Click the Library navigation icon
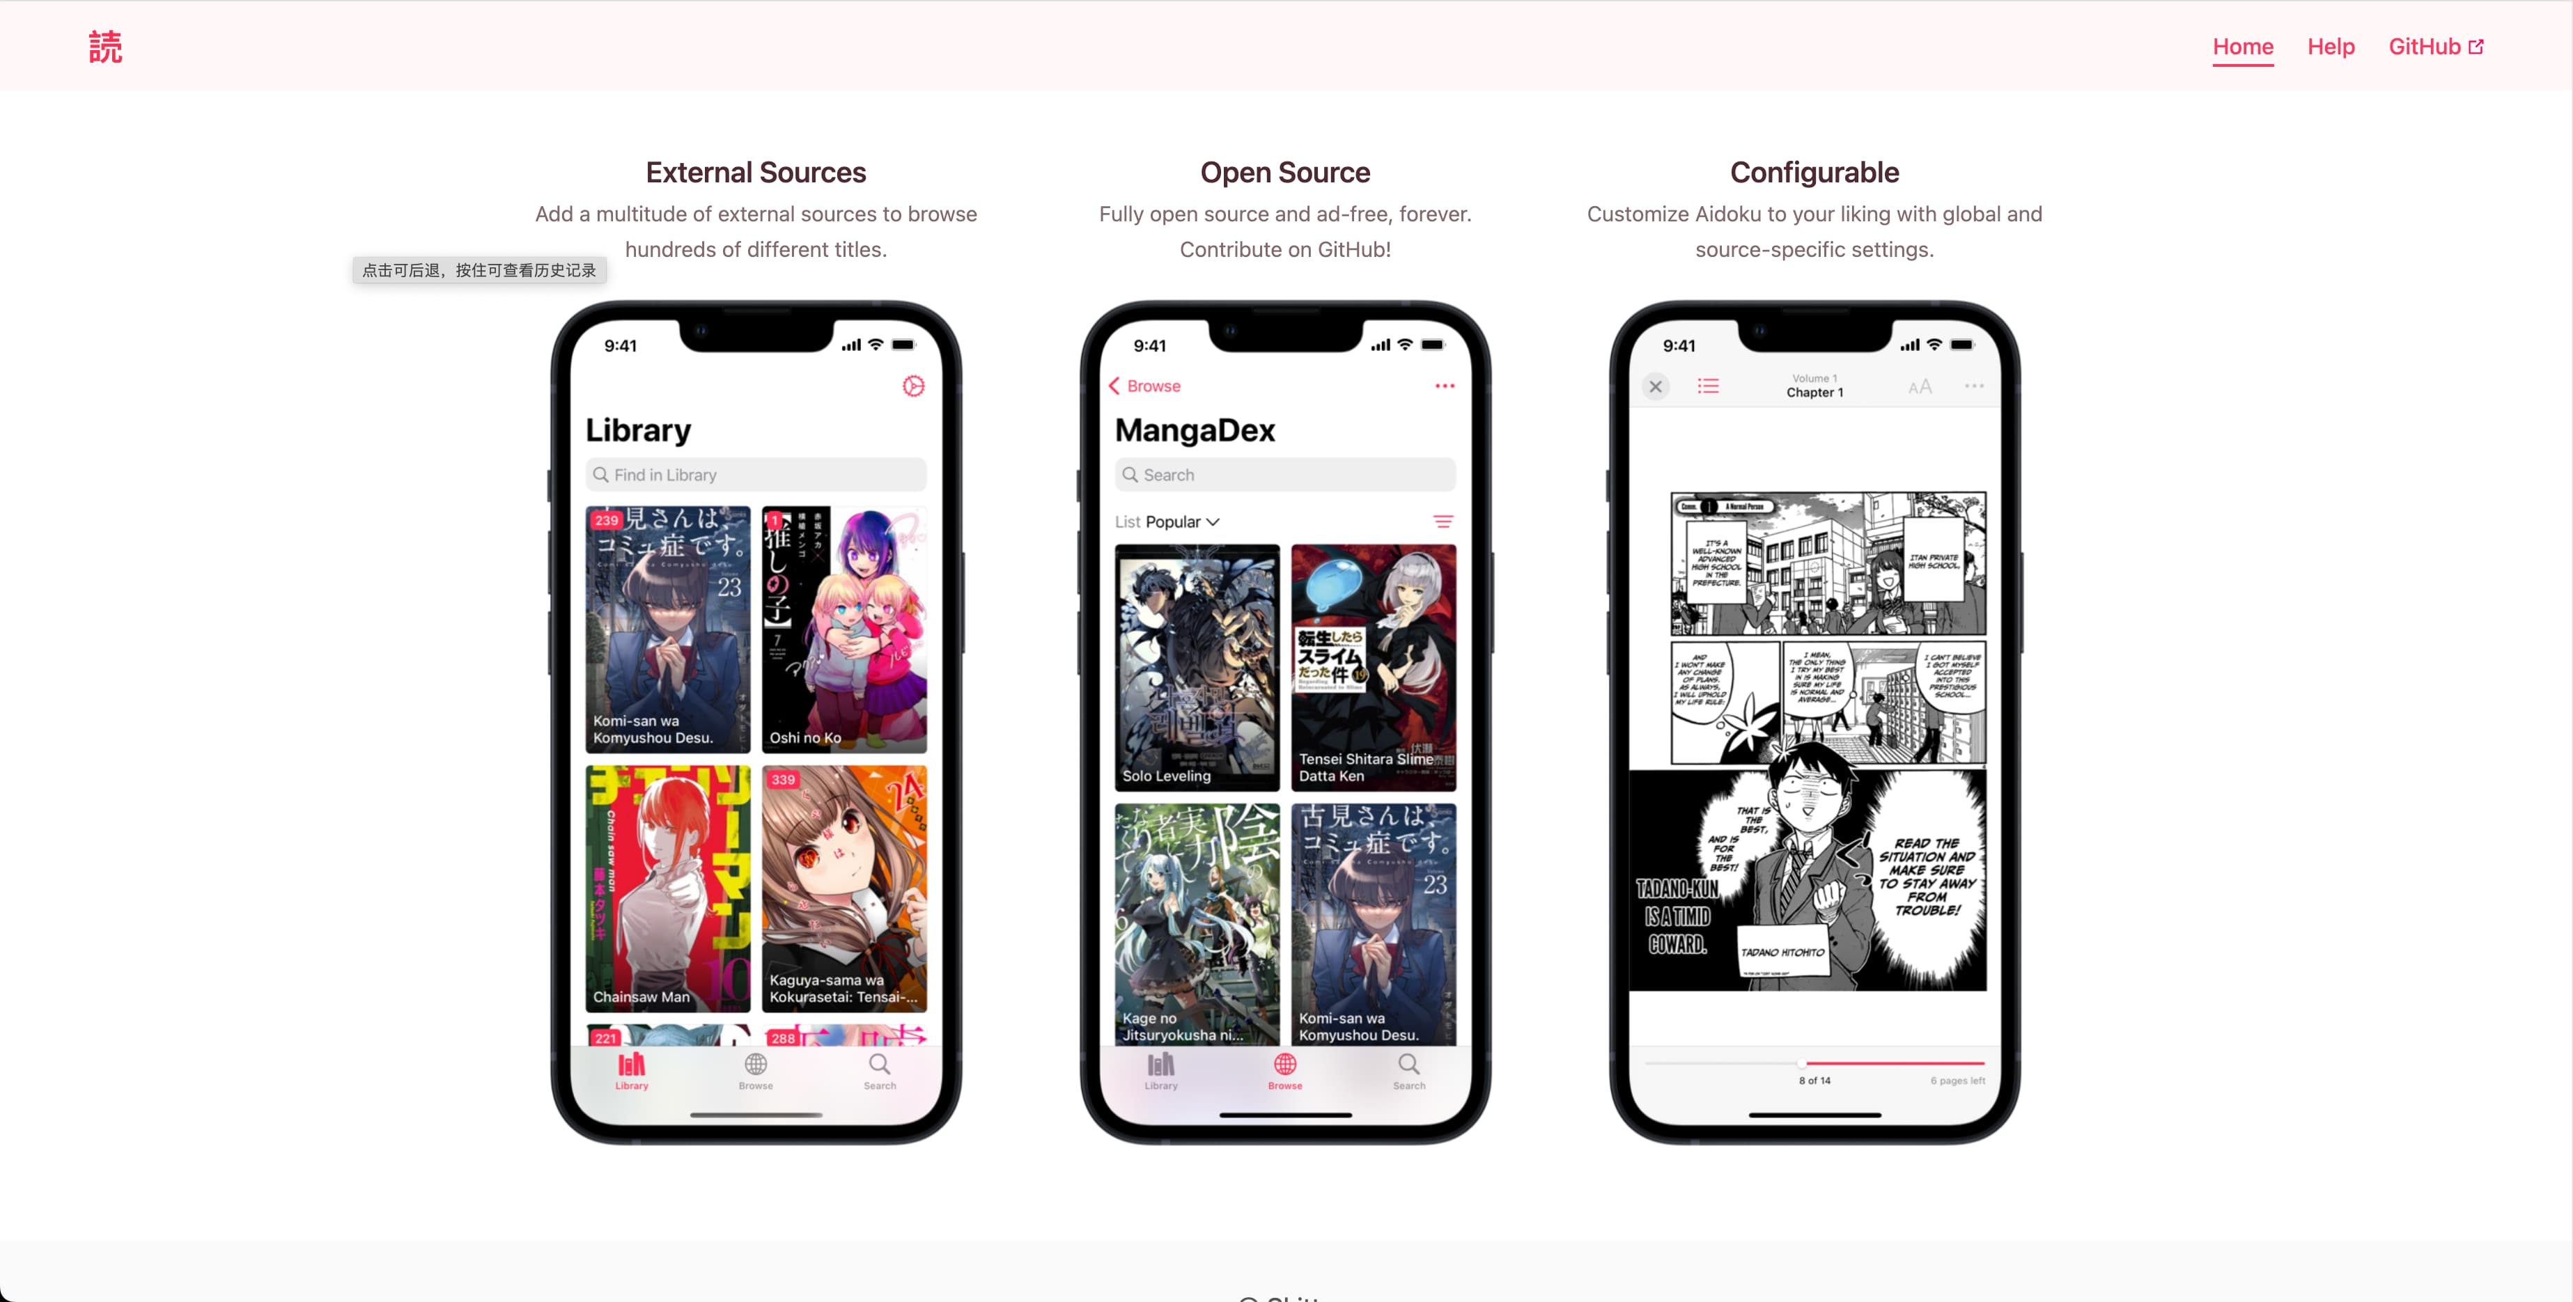Viewport: 2573px width, 1302px height. 633,1069
